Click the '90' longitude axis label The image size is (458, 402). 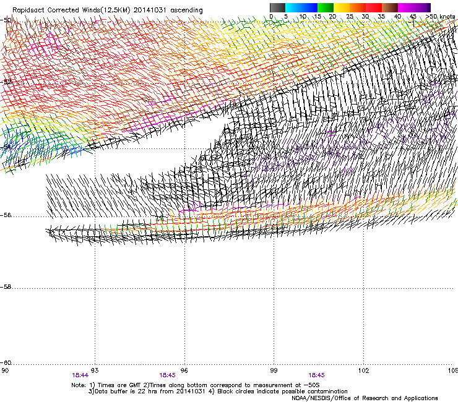5,370
